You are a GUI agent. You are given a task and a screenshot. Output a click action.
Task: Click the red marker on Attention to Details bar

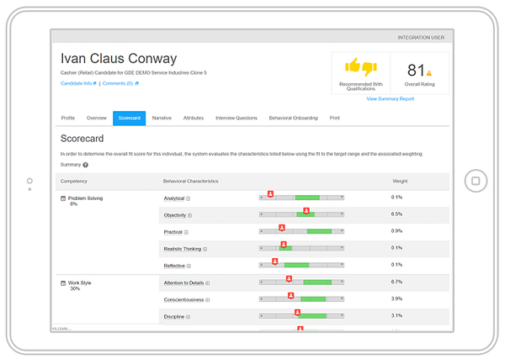coord(289,279)
